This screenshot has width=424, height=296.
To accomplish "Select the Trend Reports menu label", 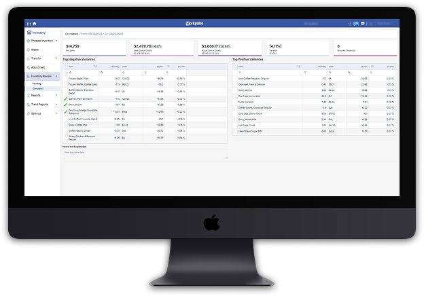I will pyautogui.click(x=39, y=105).
